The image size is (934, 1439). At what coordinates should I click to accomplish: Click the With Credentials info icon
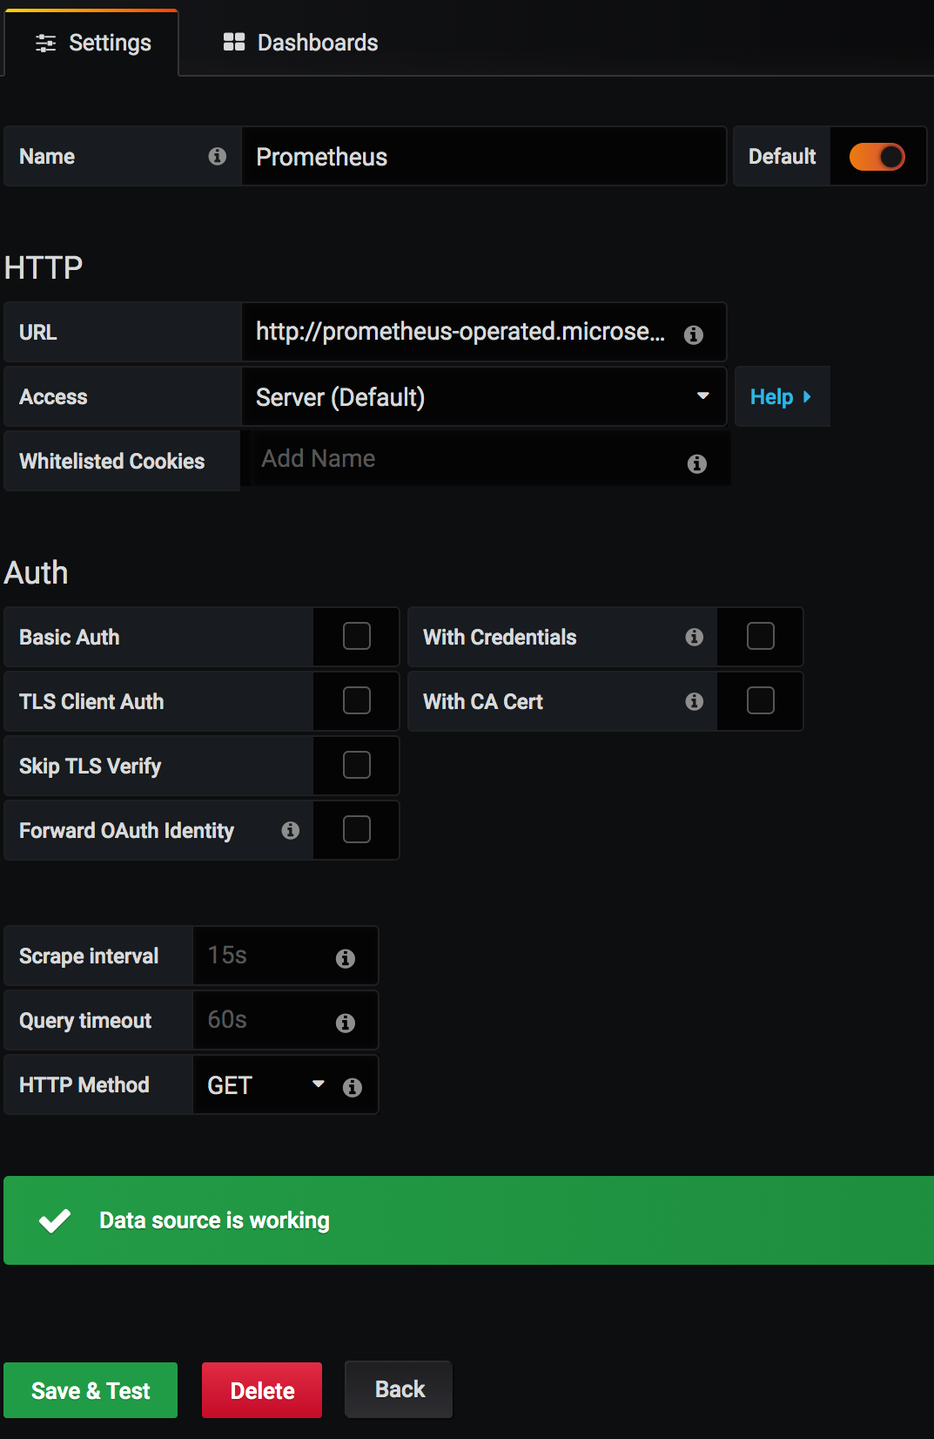pos(695,637)
